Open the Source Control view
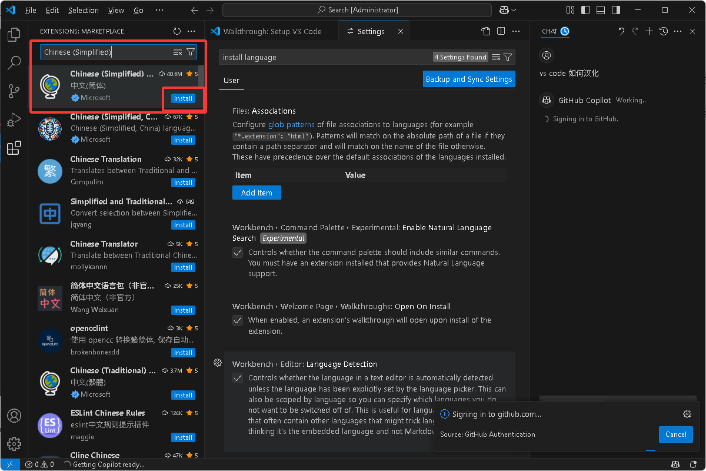This screenshot has width=706, height=471. [14, 91]
